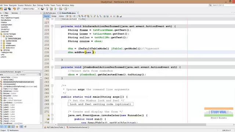
Task: Open the Debug menu
Action: pos(40,5)
